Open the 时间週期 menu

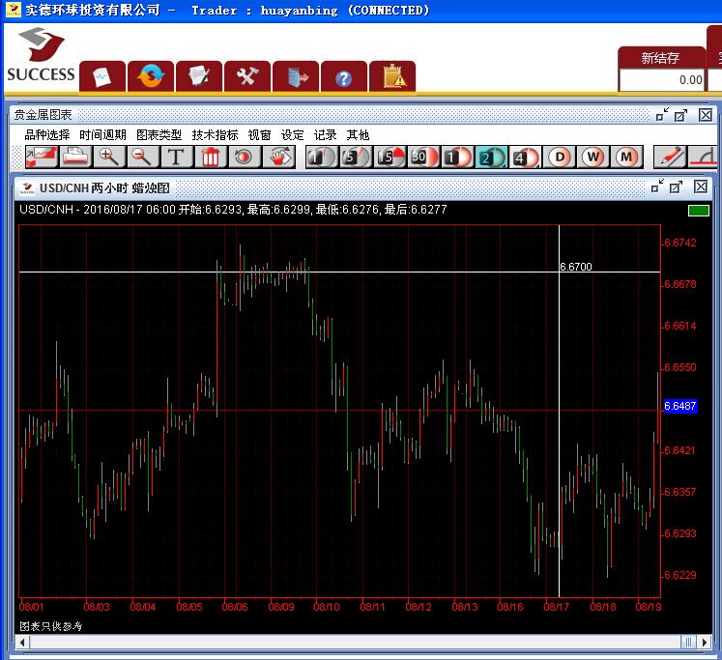[102, 135]
